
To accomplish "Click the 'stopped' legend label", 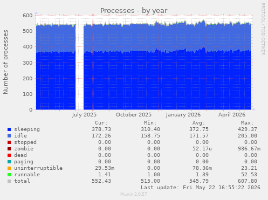I will (x=25, y=142).
